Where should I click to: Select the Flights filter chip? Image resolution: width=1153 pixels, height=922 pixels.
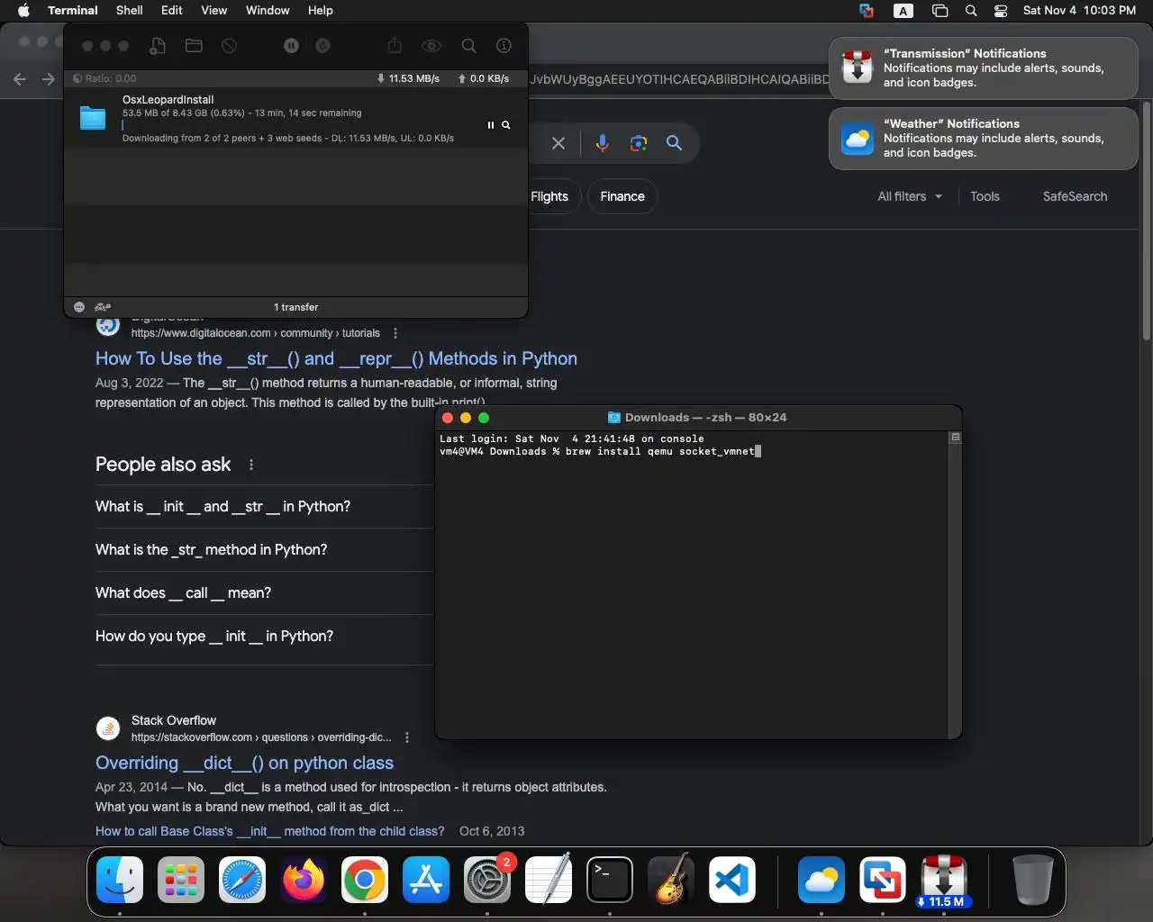tap(549, 196)
